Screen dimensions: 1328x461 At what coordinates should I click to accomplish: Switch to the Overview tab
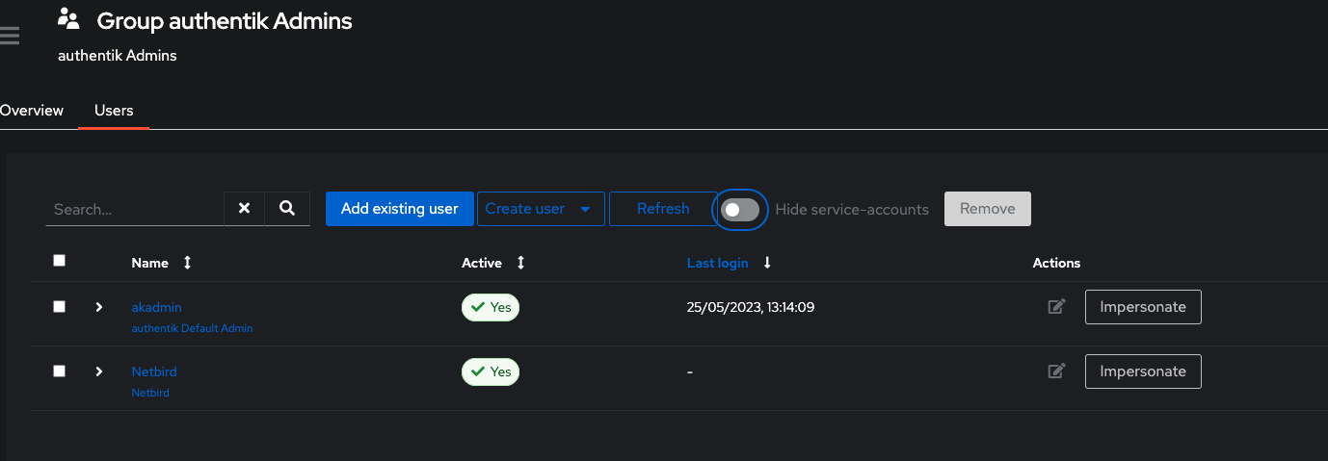[x=31, y=111]
